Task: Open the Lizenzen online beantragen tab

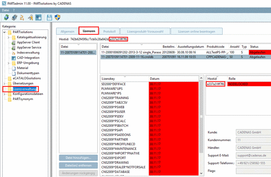Action: (x=197, y=31)
